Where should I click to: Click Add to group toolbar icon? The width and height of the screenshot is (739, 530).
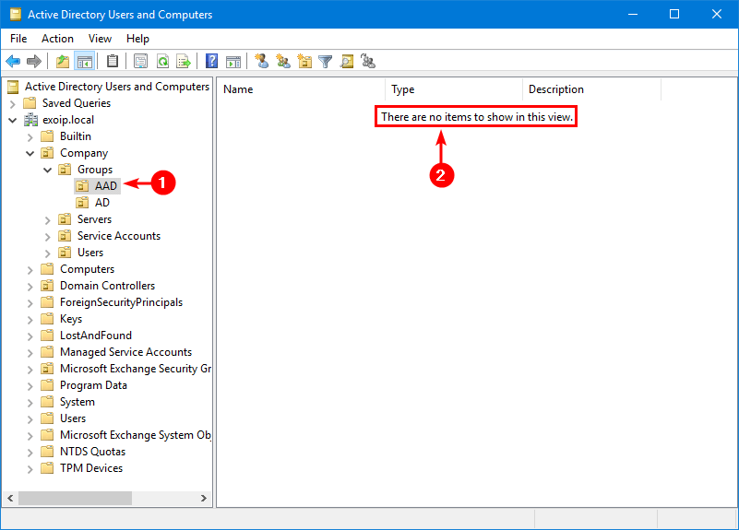(368, 61)
